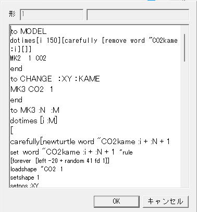This screenshot has width=197, height=212.
Task: Click the vertical scrollbar thumb in the code editor
Action: tap(184, 48)
